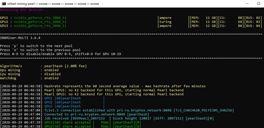Click the GPU2 share accepted log line

click(71, 126)
